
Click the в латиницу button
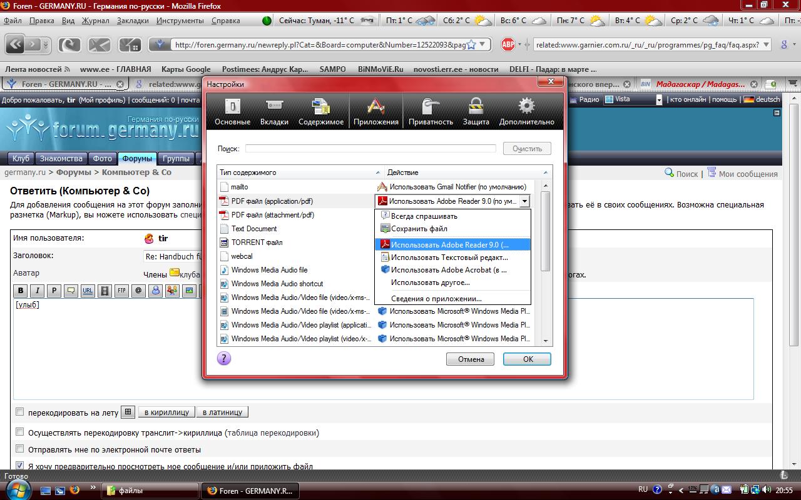[x=222, y=412]
